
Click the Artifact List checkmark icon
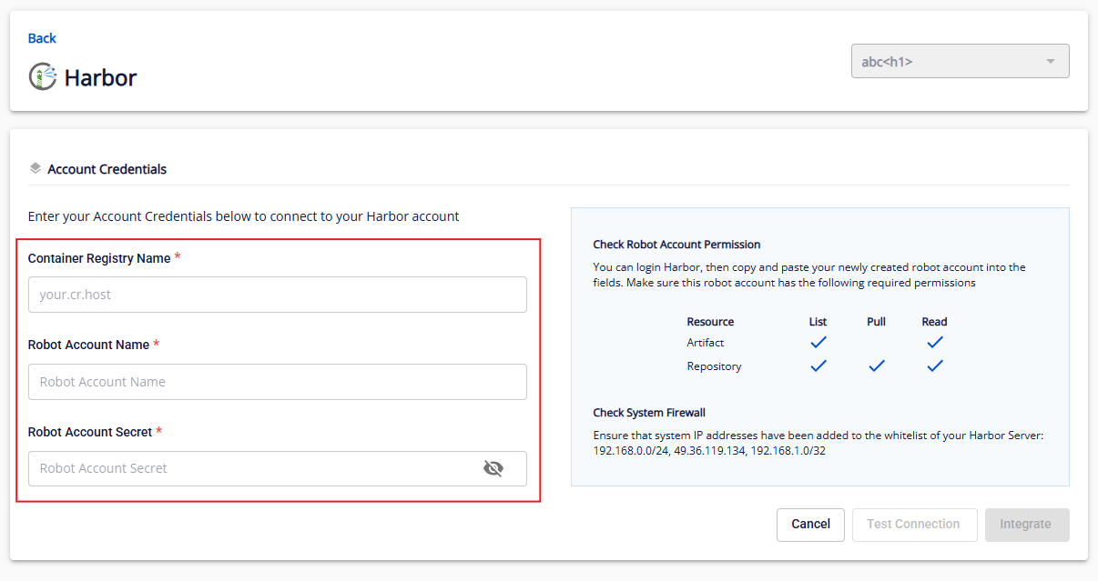point(818,343)
